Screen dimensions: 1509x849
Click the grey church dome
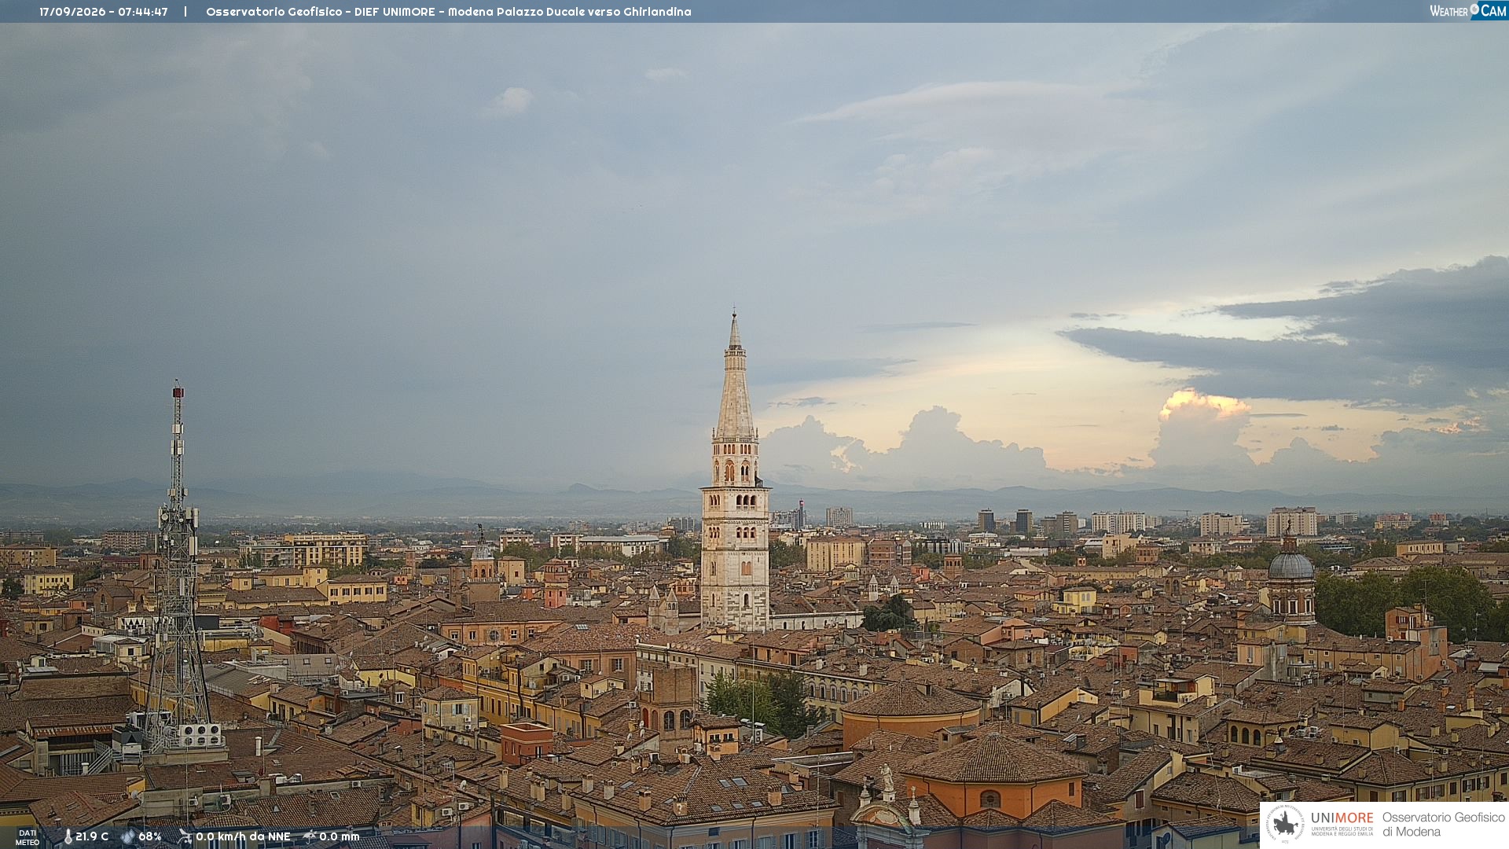(1291, 564)
